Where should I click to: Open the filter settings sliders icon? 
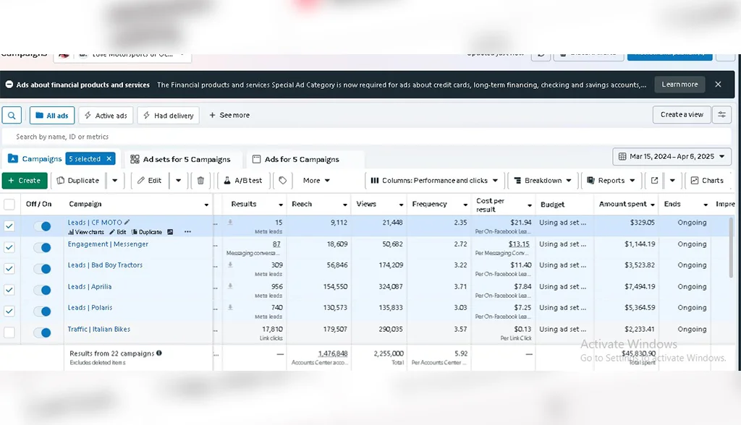pos(721,115)
